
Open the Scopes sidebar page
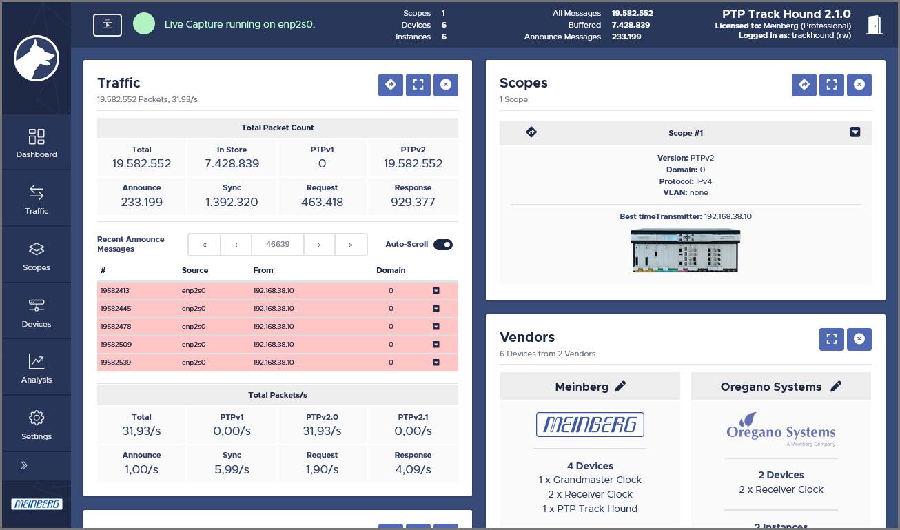click(x=37, y=256)
